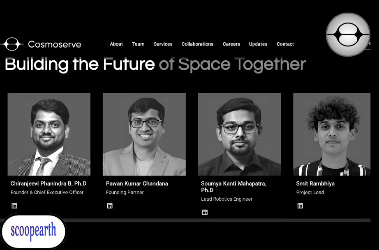Open the Careers link
Image resolution: width=379 pixels, height=250 pixels.
point(231,44)
